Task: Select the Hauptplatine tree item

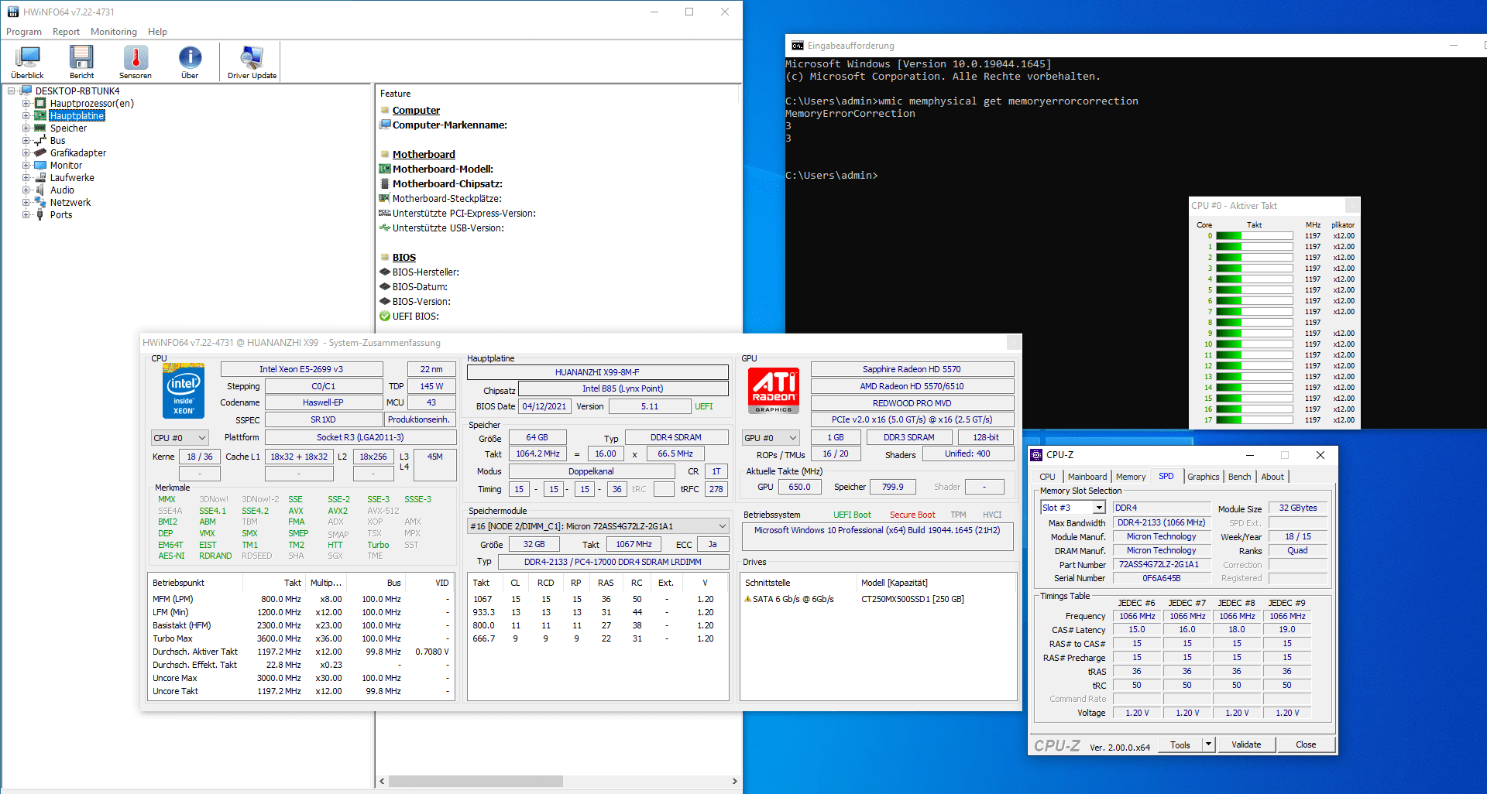Action: click(x=77, y=115)
